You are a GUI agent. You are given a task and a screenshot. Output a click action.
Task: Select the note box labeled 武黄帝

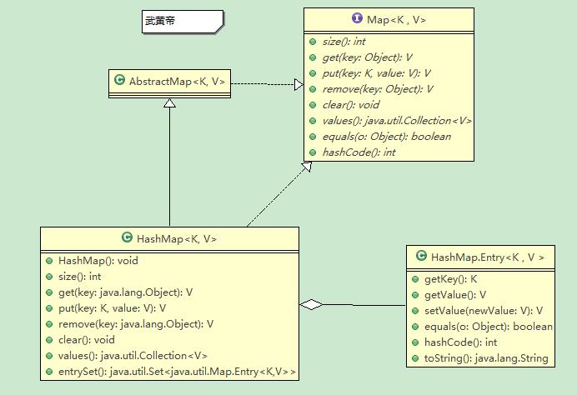point(183,22)
